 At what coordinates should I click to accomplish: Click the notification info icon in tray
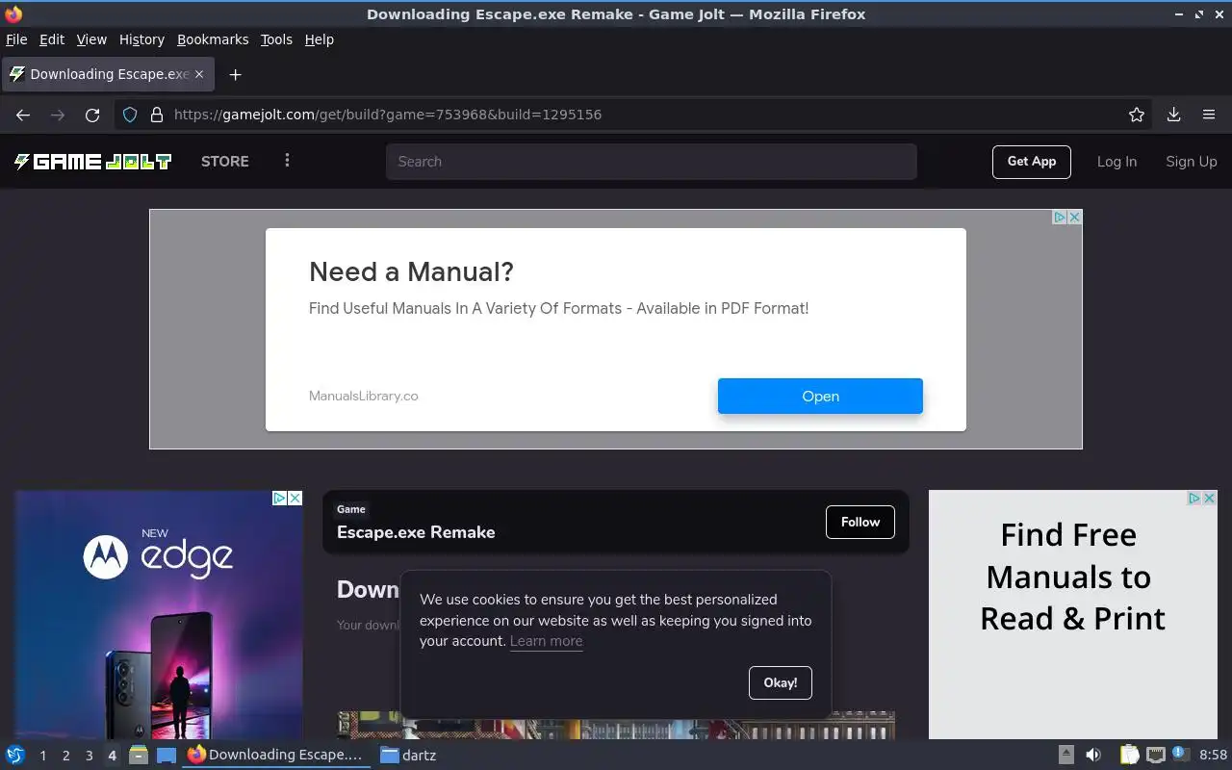click(x=1180, y=754)
